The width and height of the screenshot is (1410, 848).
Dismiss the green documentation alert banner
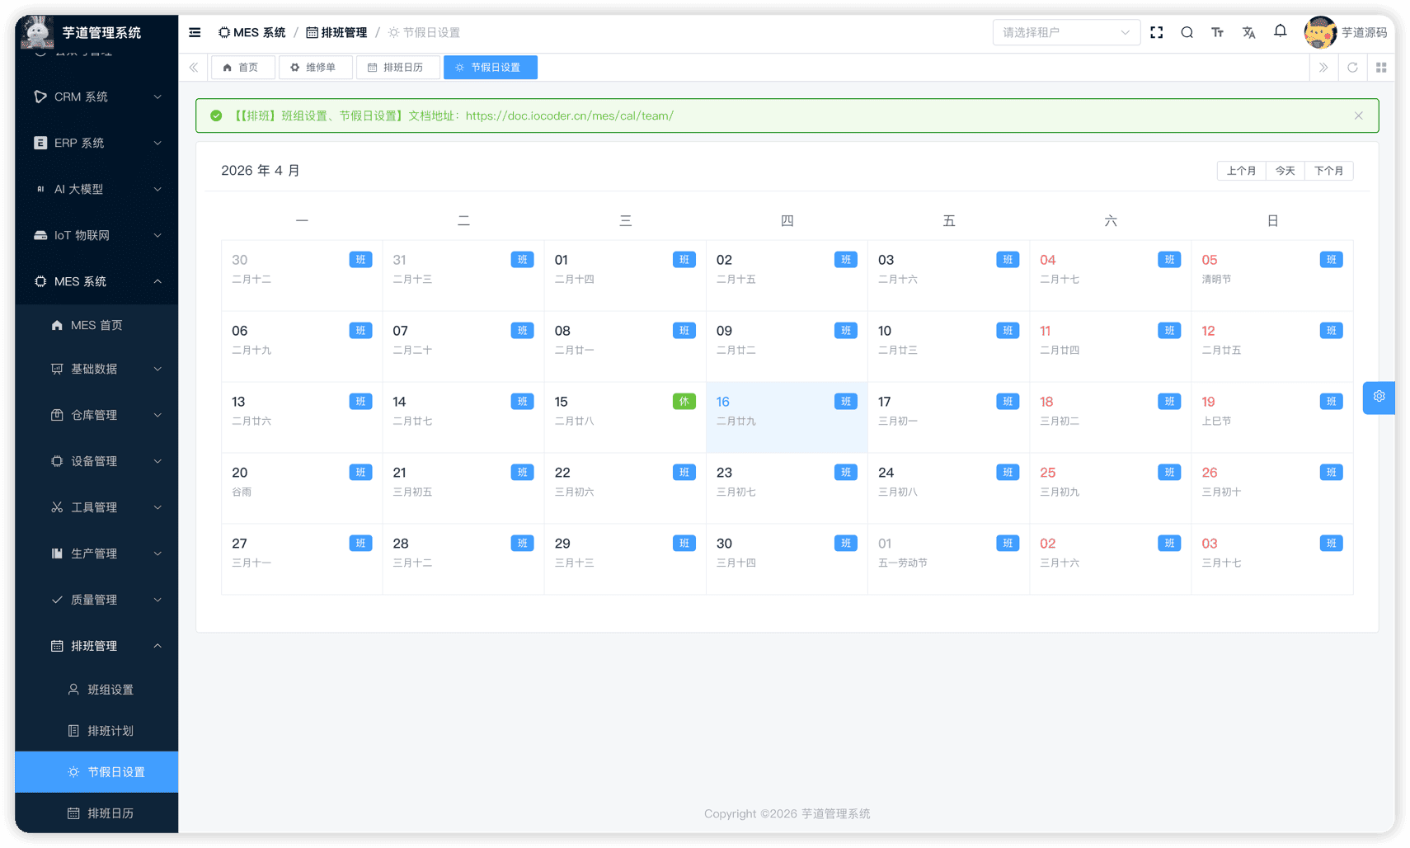click(1358, 115)
